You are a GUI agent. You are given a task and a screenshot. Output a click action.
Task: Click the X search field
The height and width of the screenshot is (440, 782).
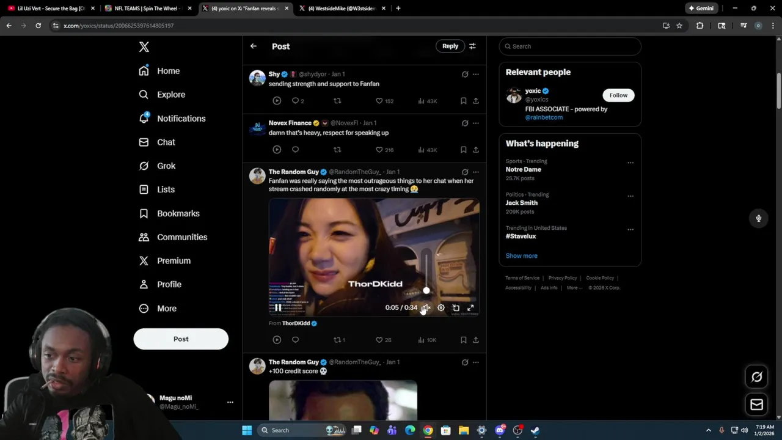[x=570, y=46]
